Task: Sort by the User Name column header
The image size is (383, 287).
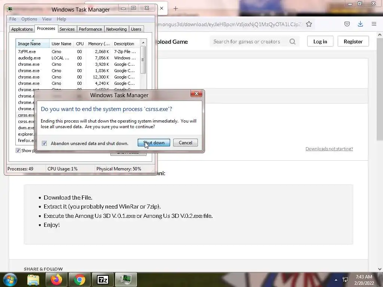Action: (61, 44)
